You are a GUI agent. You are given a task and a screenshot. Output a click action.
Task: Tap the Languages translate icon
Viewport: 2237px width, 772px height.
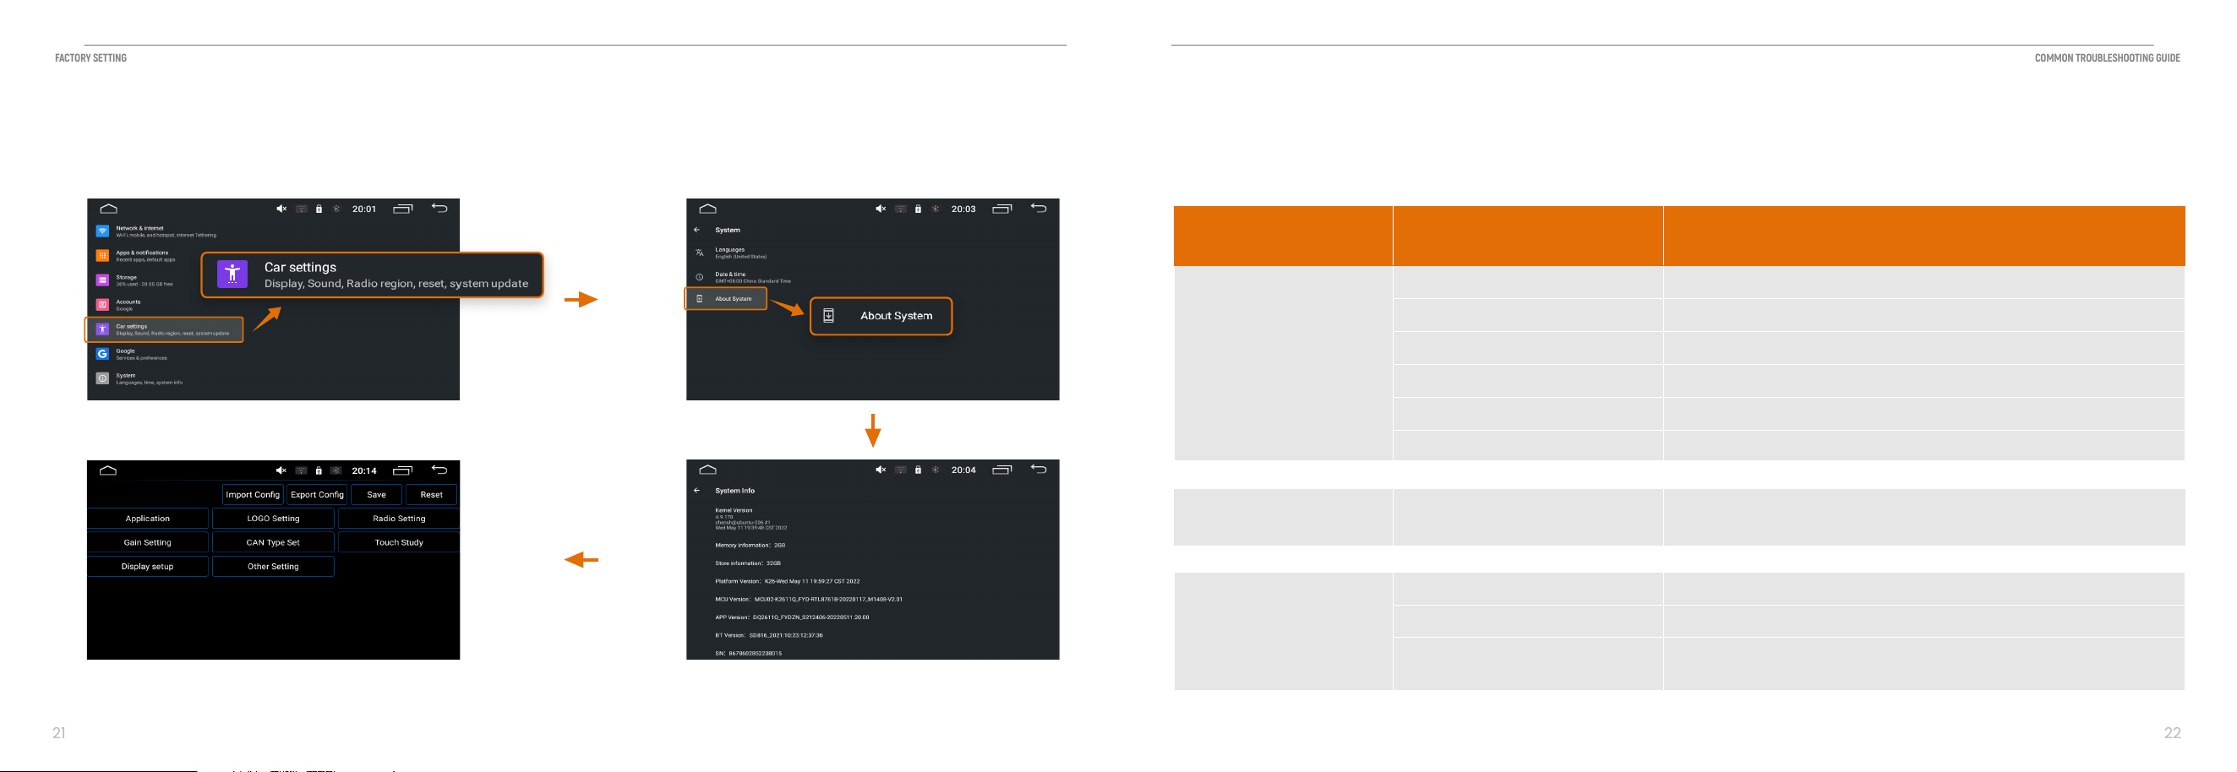[699, 253]
